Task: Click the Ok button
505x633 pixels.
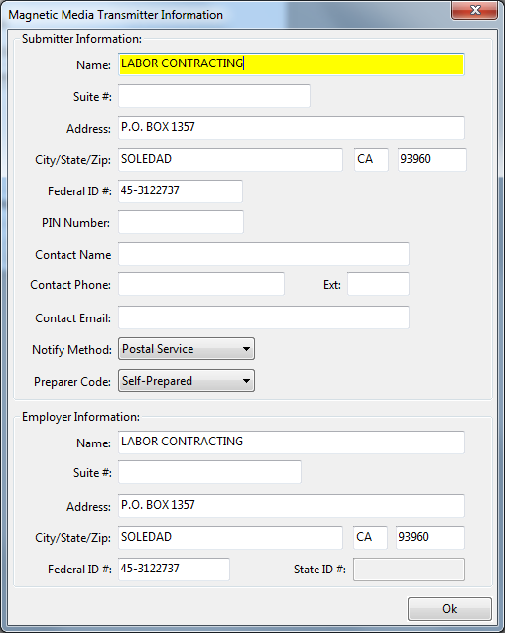Action: tap(449, 609)
